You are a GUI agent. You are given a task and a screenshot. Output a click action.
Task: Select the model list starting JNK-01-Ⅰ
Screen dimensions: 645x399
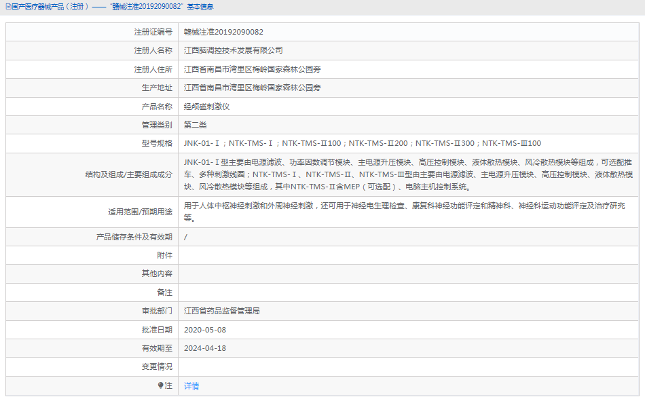pyautogui.click(x=363, y=143)
